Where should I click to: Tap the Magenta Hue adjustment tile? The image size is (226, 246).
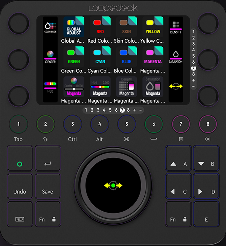[100, 87]
